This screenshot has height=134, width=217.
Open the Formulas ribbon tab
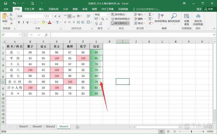pos(65,9)
